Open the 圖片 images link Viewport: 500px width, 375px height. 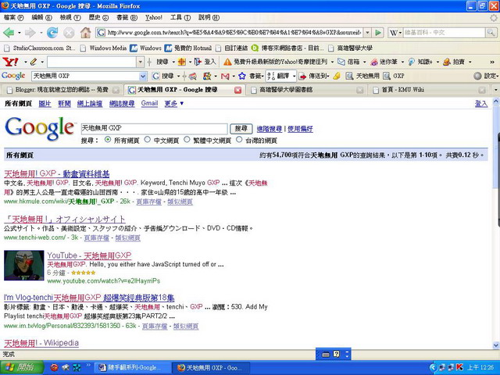(x=45, y=103)
